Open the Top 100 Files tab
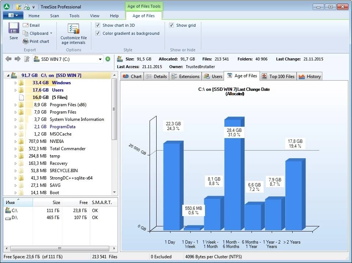This screenshot has width=352, height=263. pos(278,77)
